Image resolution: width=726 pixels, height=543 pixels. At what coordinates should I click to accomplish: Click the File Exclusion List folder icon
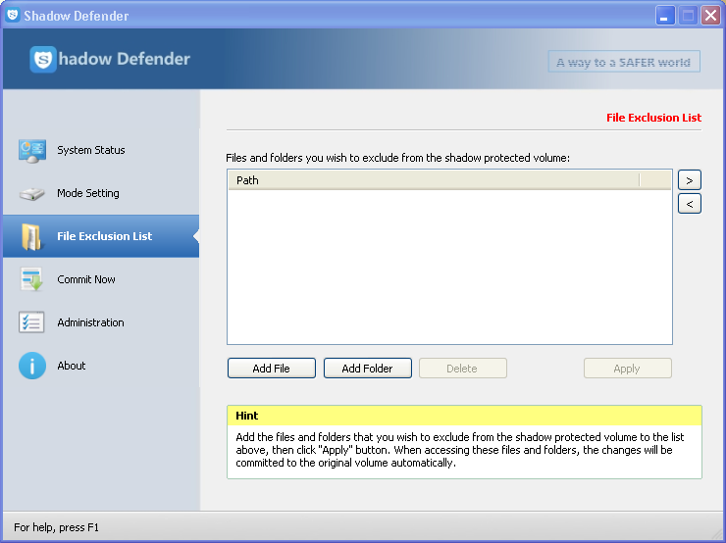tap(31, 236)
